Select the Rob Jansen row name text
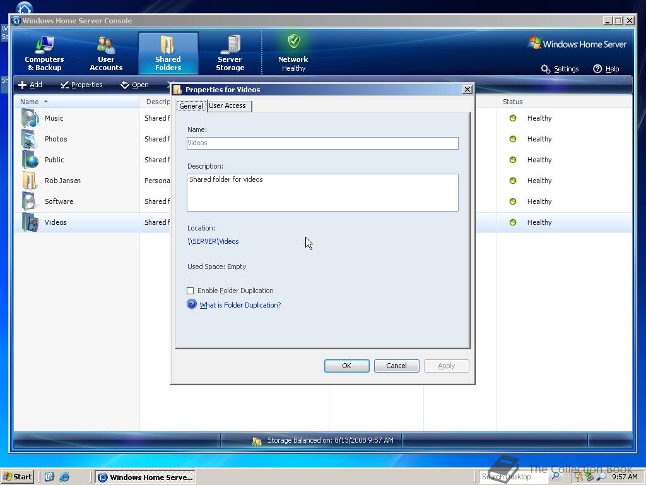This screenshot has width=646, height=485. coord(62,181)
